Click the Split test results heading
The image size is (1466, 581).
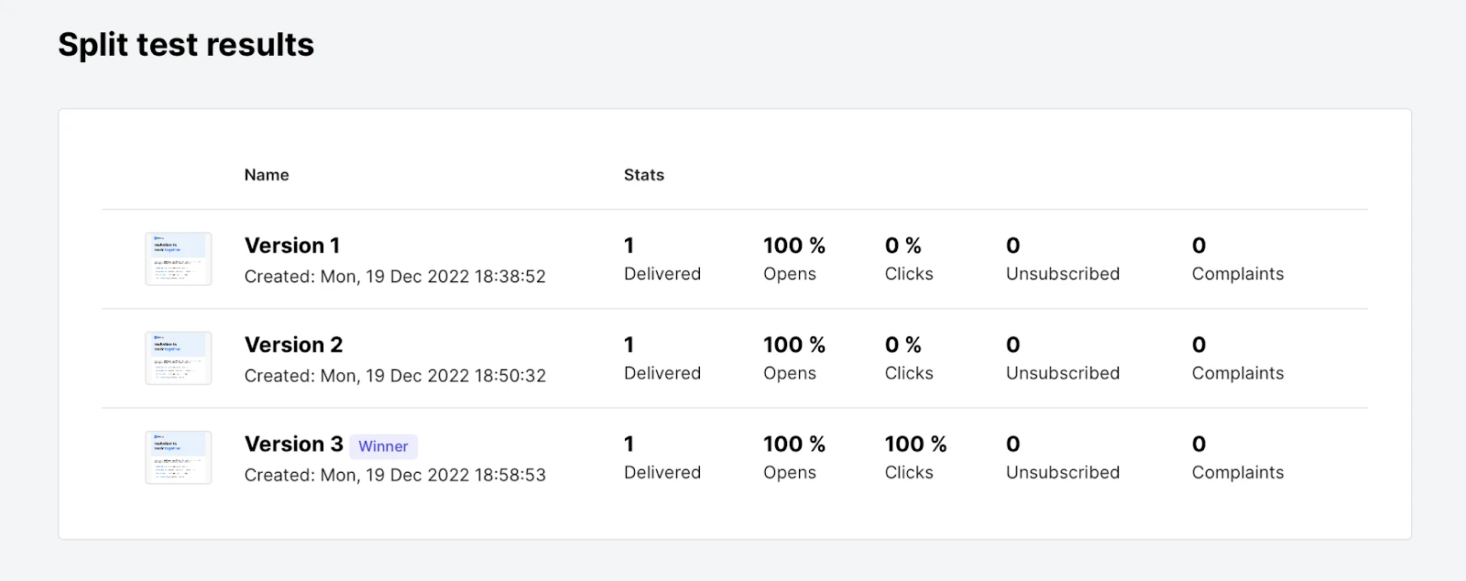click(186, 44)
